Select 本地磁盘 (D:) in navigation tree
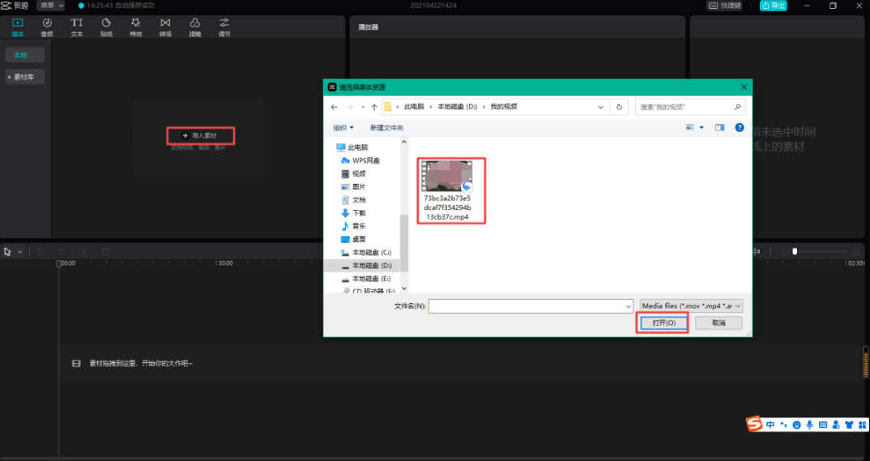 365,266
